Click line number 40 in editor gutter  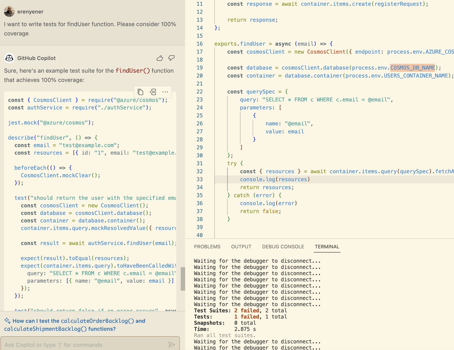200,235
